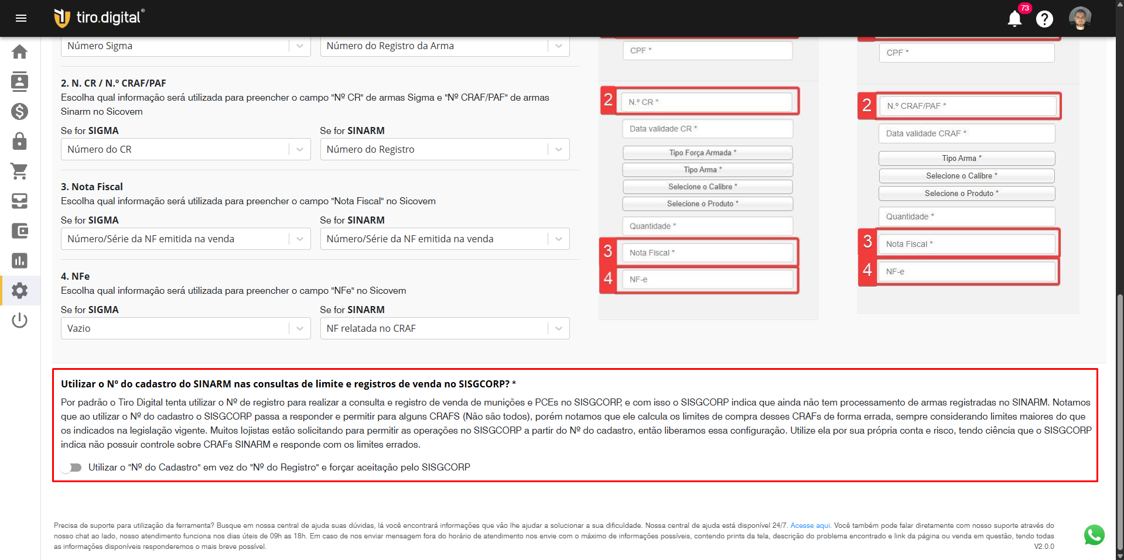Expand the 'Número do CR' SIGMA dropdown
1124x560 pixels.
pyautogui.click(x=185, y=149)
